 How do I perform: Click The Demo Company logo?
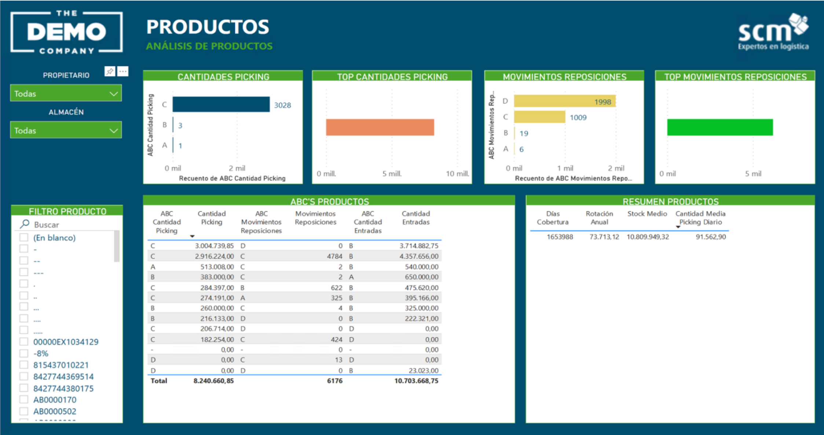coord(66,32)
